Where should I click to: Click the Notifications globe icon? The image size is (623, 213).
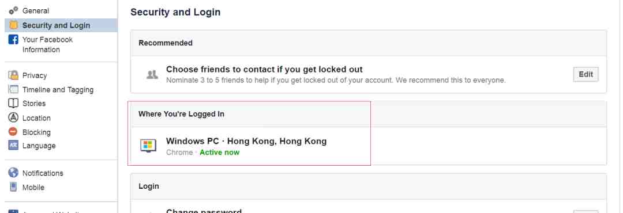(13, 173)
